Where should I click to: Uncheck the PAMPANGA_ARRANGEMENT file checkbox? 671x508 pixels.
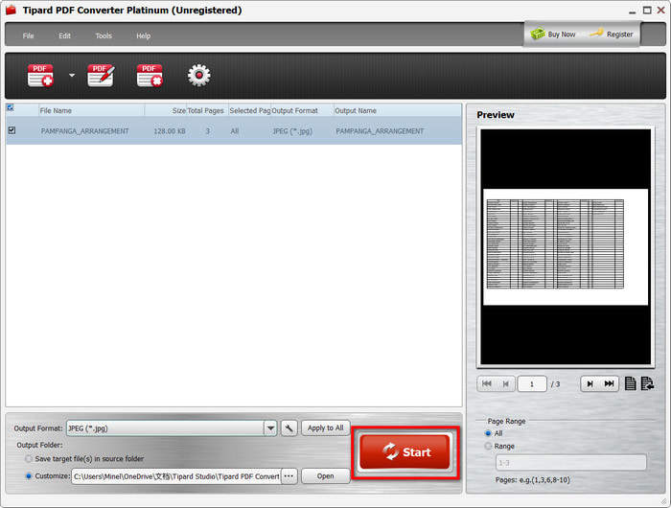click(12, 130)
